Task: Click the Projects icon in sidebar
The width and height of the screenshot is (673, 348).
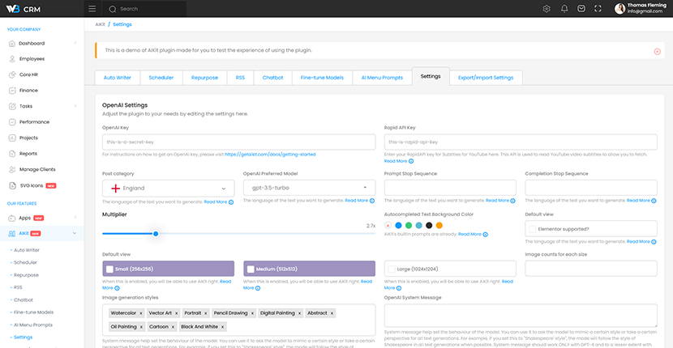Action: coord(12,138)
